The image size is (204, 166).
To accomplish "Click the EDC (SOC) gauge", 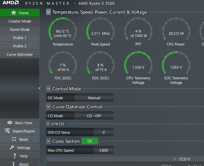I will pos(101,63).
